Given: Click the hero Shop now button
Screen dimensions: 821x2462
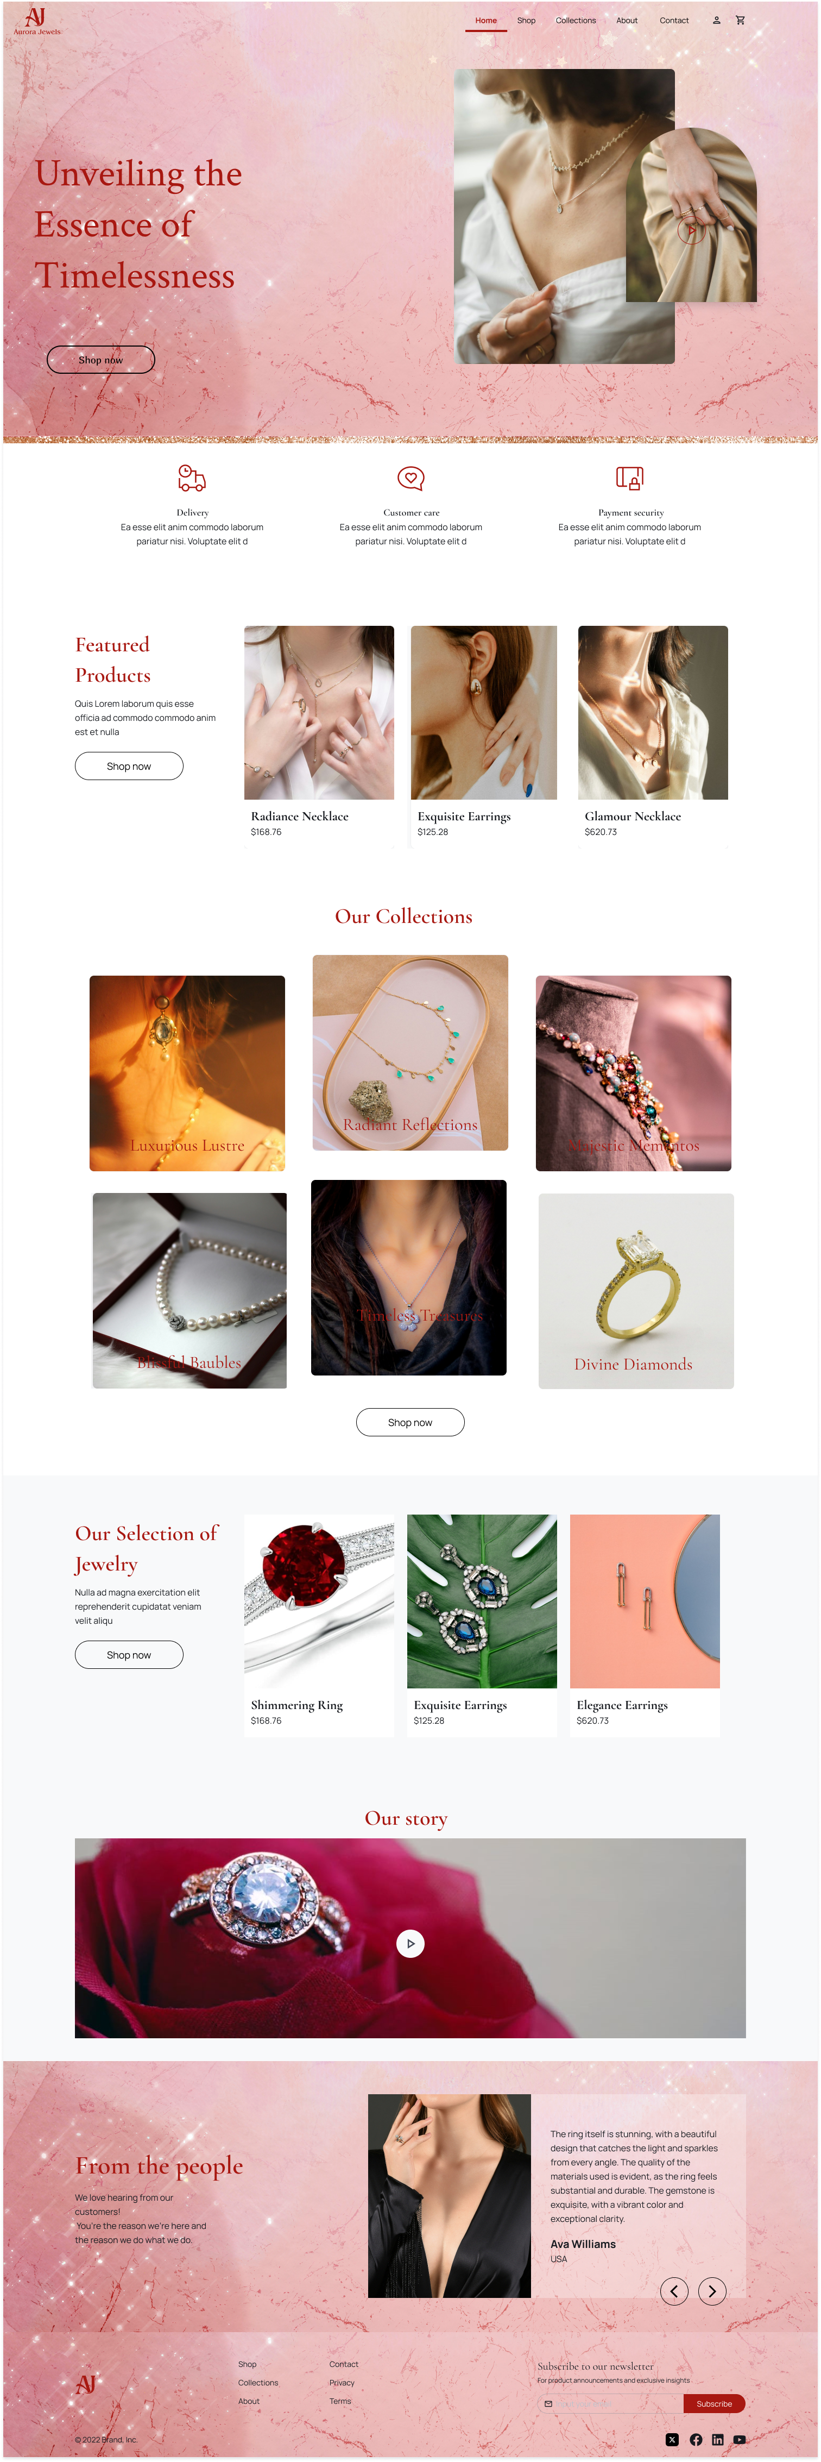Looking at the screenshot, I should pyautogui.click(x=100, y=360).
